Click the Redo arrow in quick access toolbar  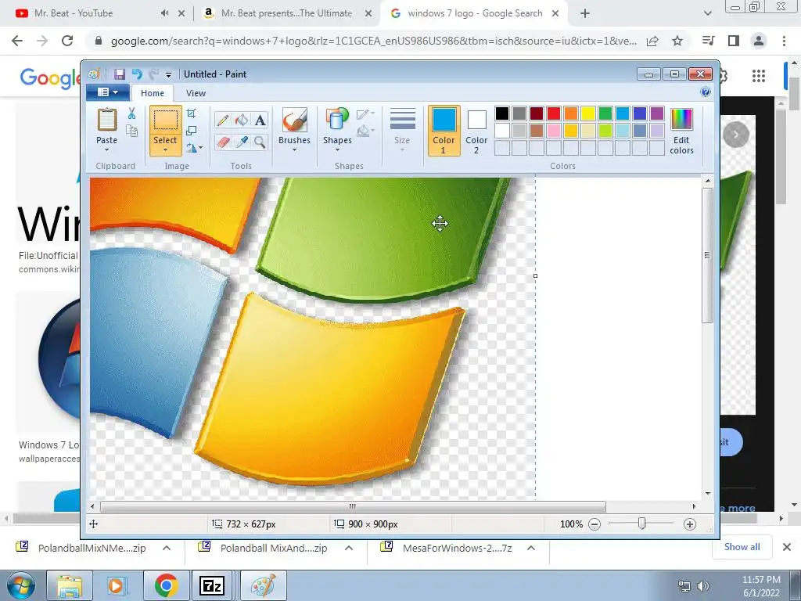tap(154, 74)
